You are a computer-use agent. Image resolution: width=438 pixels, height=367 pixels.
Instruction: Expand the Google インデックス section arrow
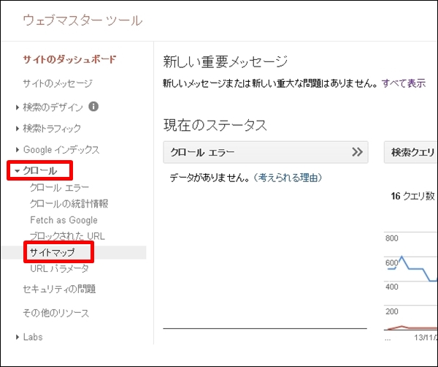[18, 150]
